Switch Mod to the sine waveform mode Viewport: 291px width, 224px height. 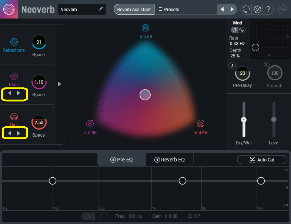coord(242,30)
